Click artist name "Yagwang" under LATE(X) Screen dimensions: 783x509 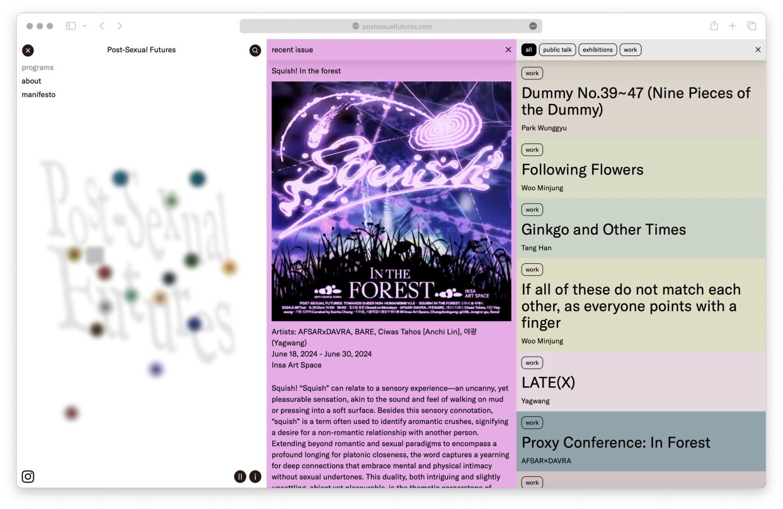[536, 401]
